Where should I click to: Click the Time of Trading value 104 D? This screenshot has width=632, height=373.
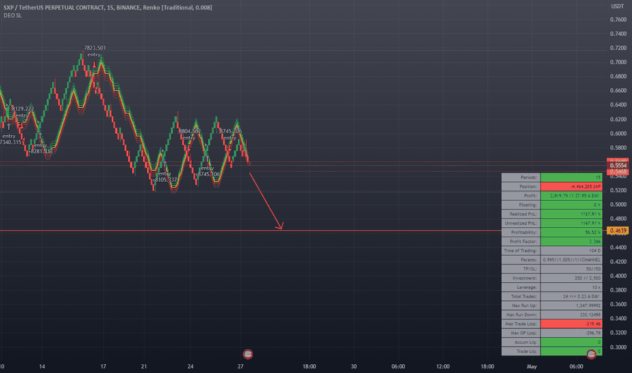[x=572, y=250]
